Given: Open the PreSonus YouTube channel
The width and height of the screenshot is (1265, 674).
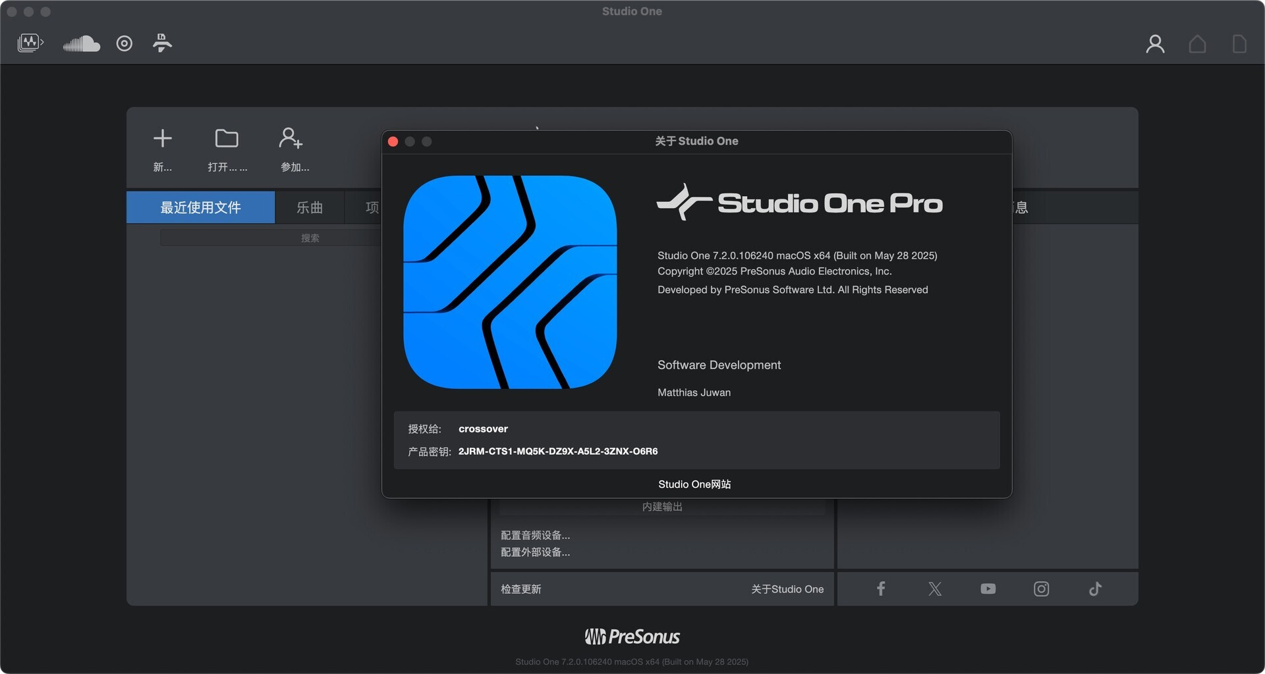Looking at the screenshot, I should tap(988, 588).
